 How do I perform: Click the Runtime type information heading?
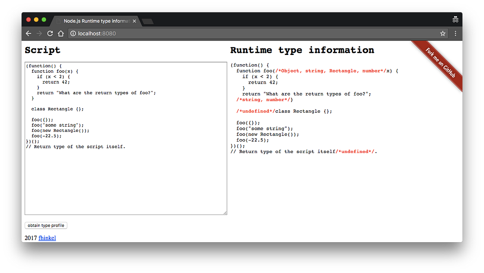tap(302, 50)
